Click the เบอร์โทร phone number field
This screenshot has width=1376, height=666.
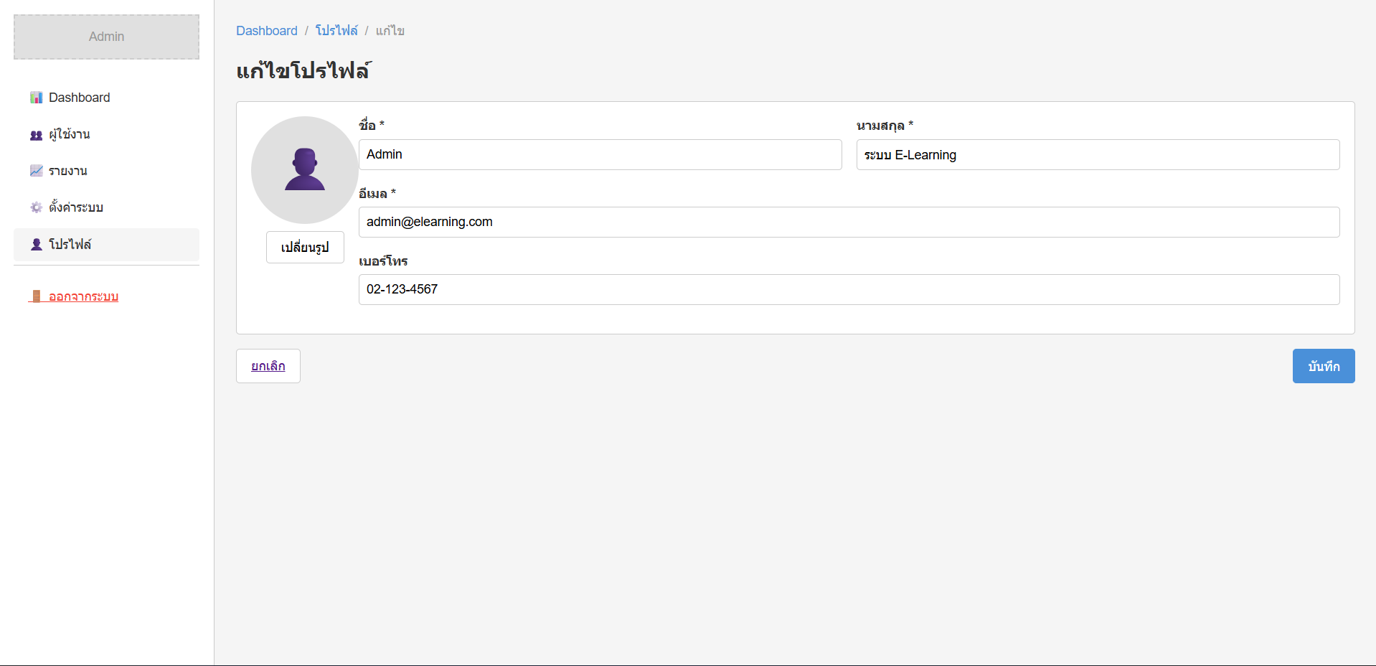(x=849, y=289)
